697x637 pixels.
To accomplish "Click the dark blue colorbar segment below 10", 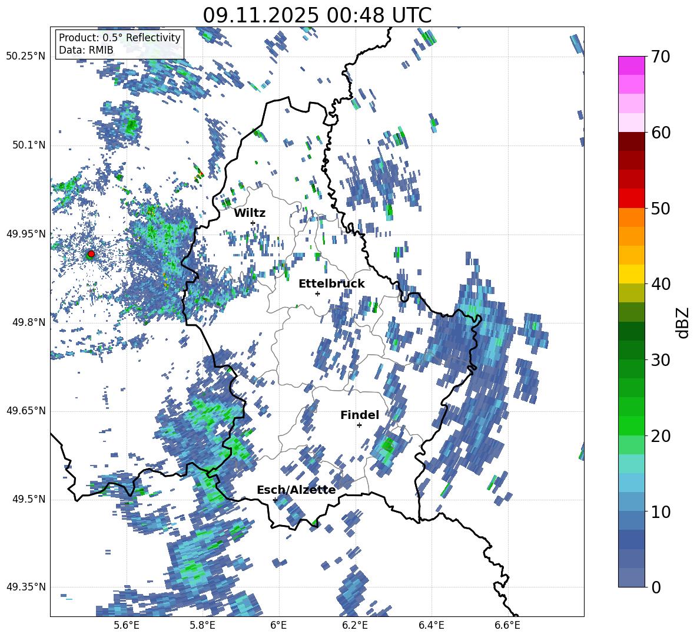I will coord(631,540).
